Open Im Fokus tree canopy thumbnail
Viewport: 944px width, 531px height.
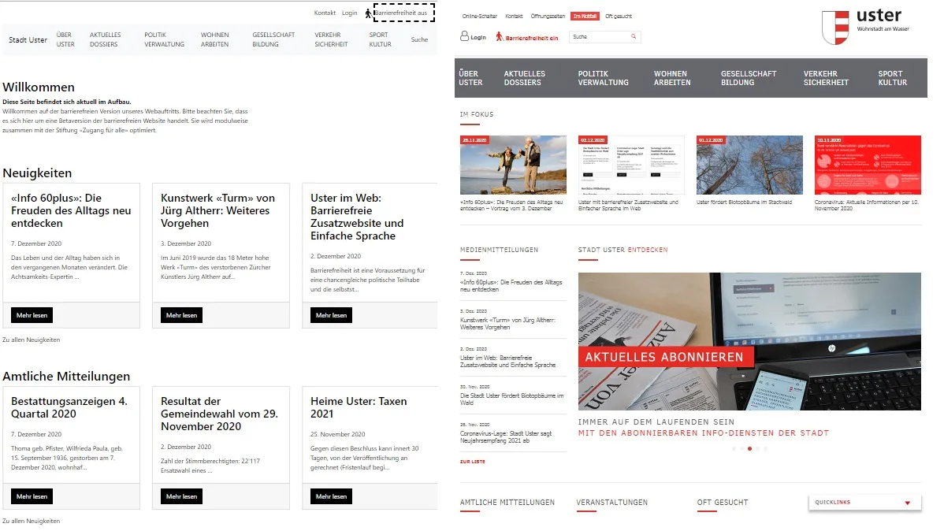(x=749, y=165)
